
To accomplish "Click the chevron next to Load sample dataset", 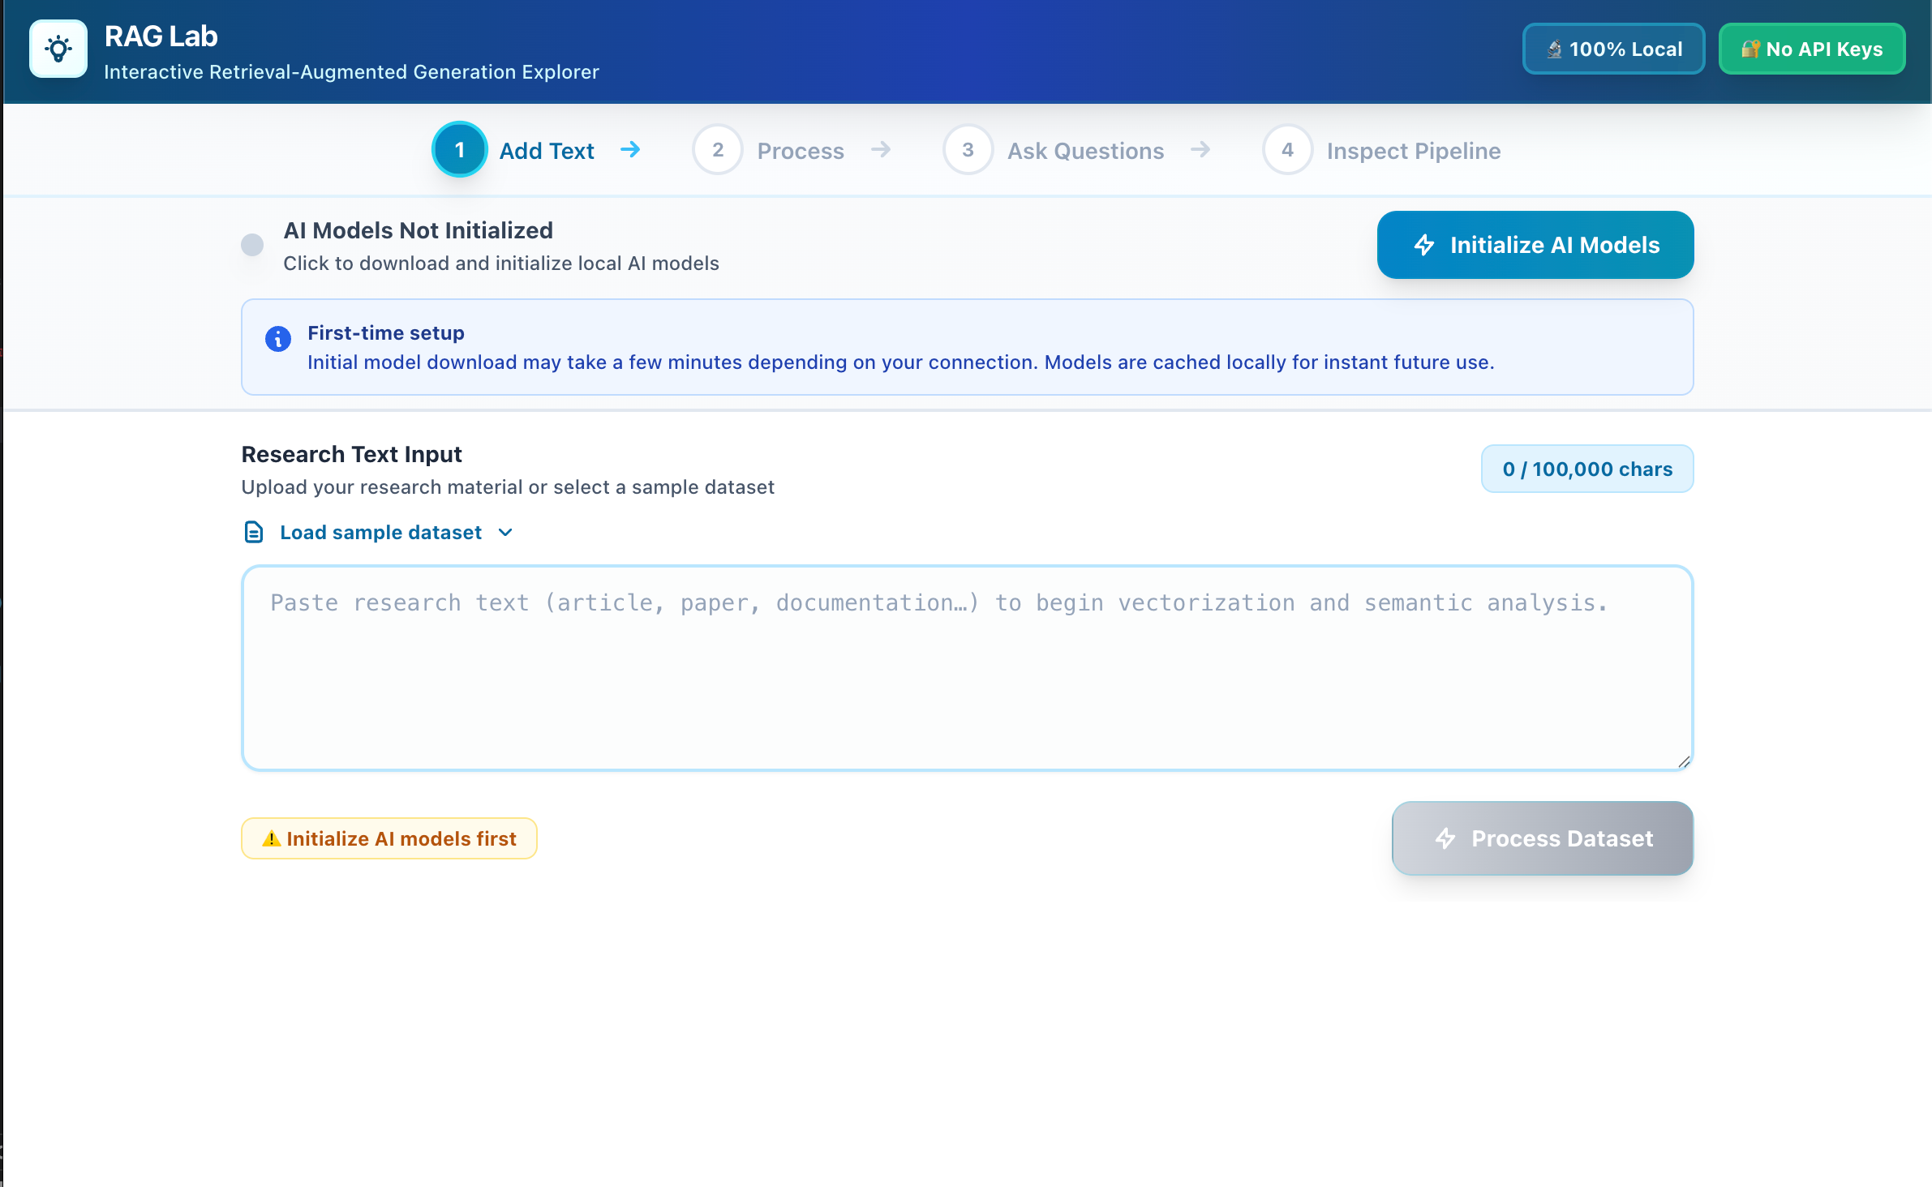I will 505,533.
